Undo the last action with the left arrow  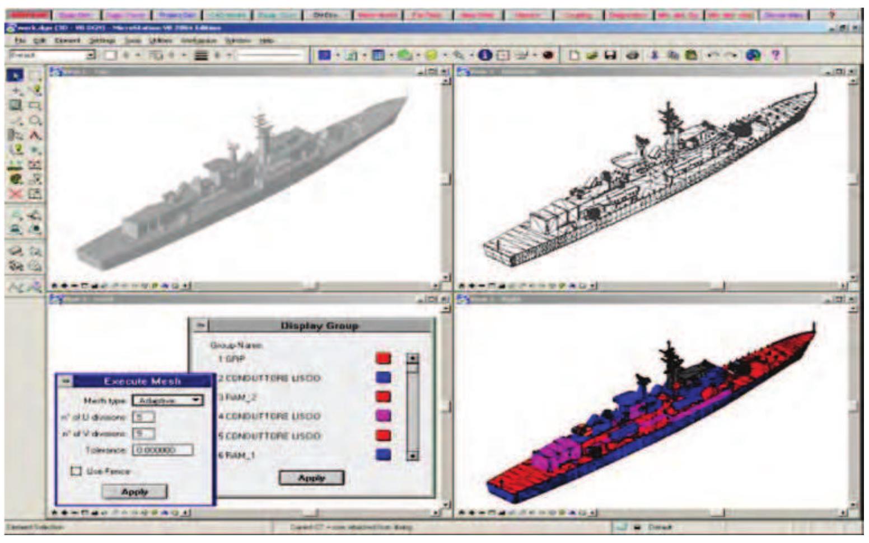coord(713,55)
